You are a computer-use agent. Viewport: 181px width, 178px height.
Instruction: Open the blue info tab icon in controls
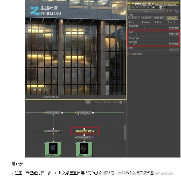176,11
